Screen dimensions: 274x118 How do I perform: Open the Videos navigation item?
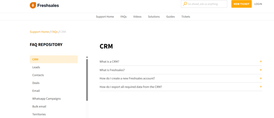click(137, 17)
